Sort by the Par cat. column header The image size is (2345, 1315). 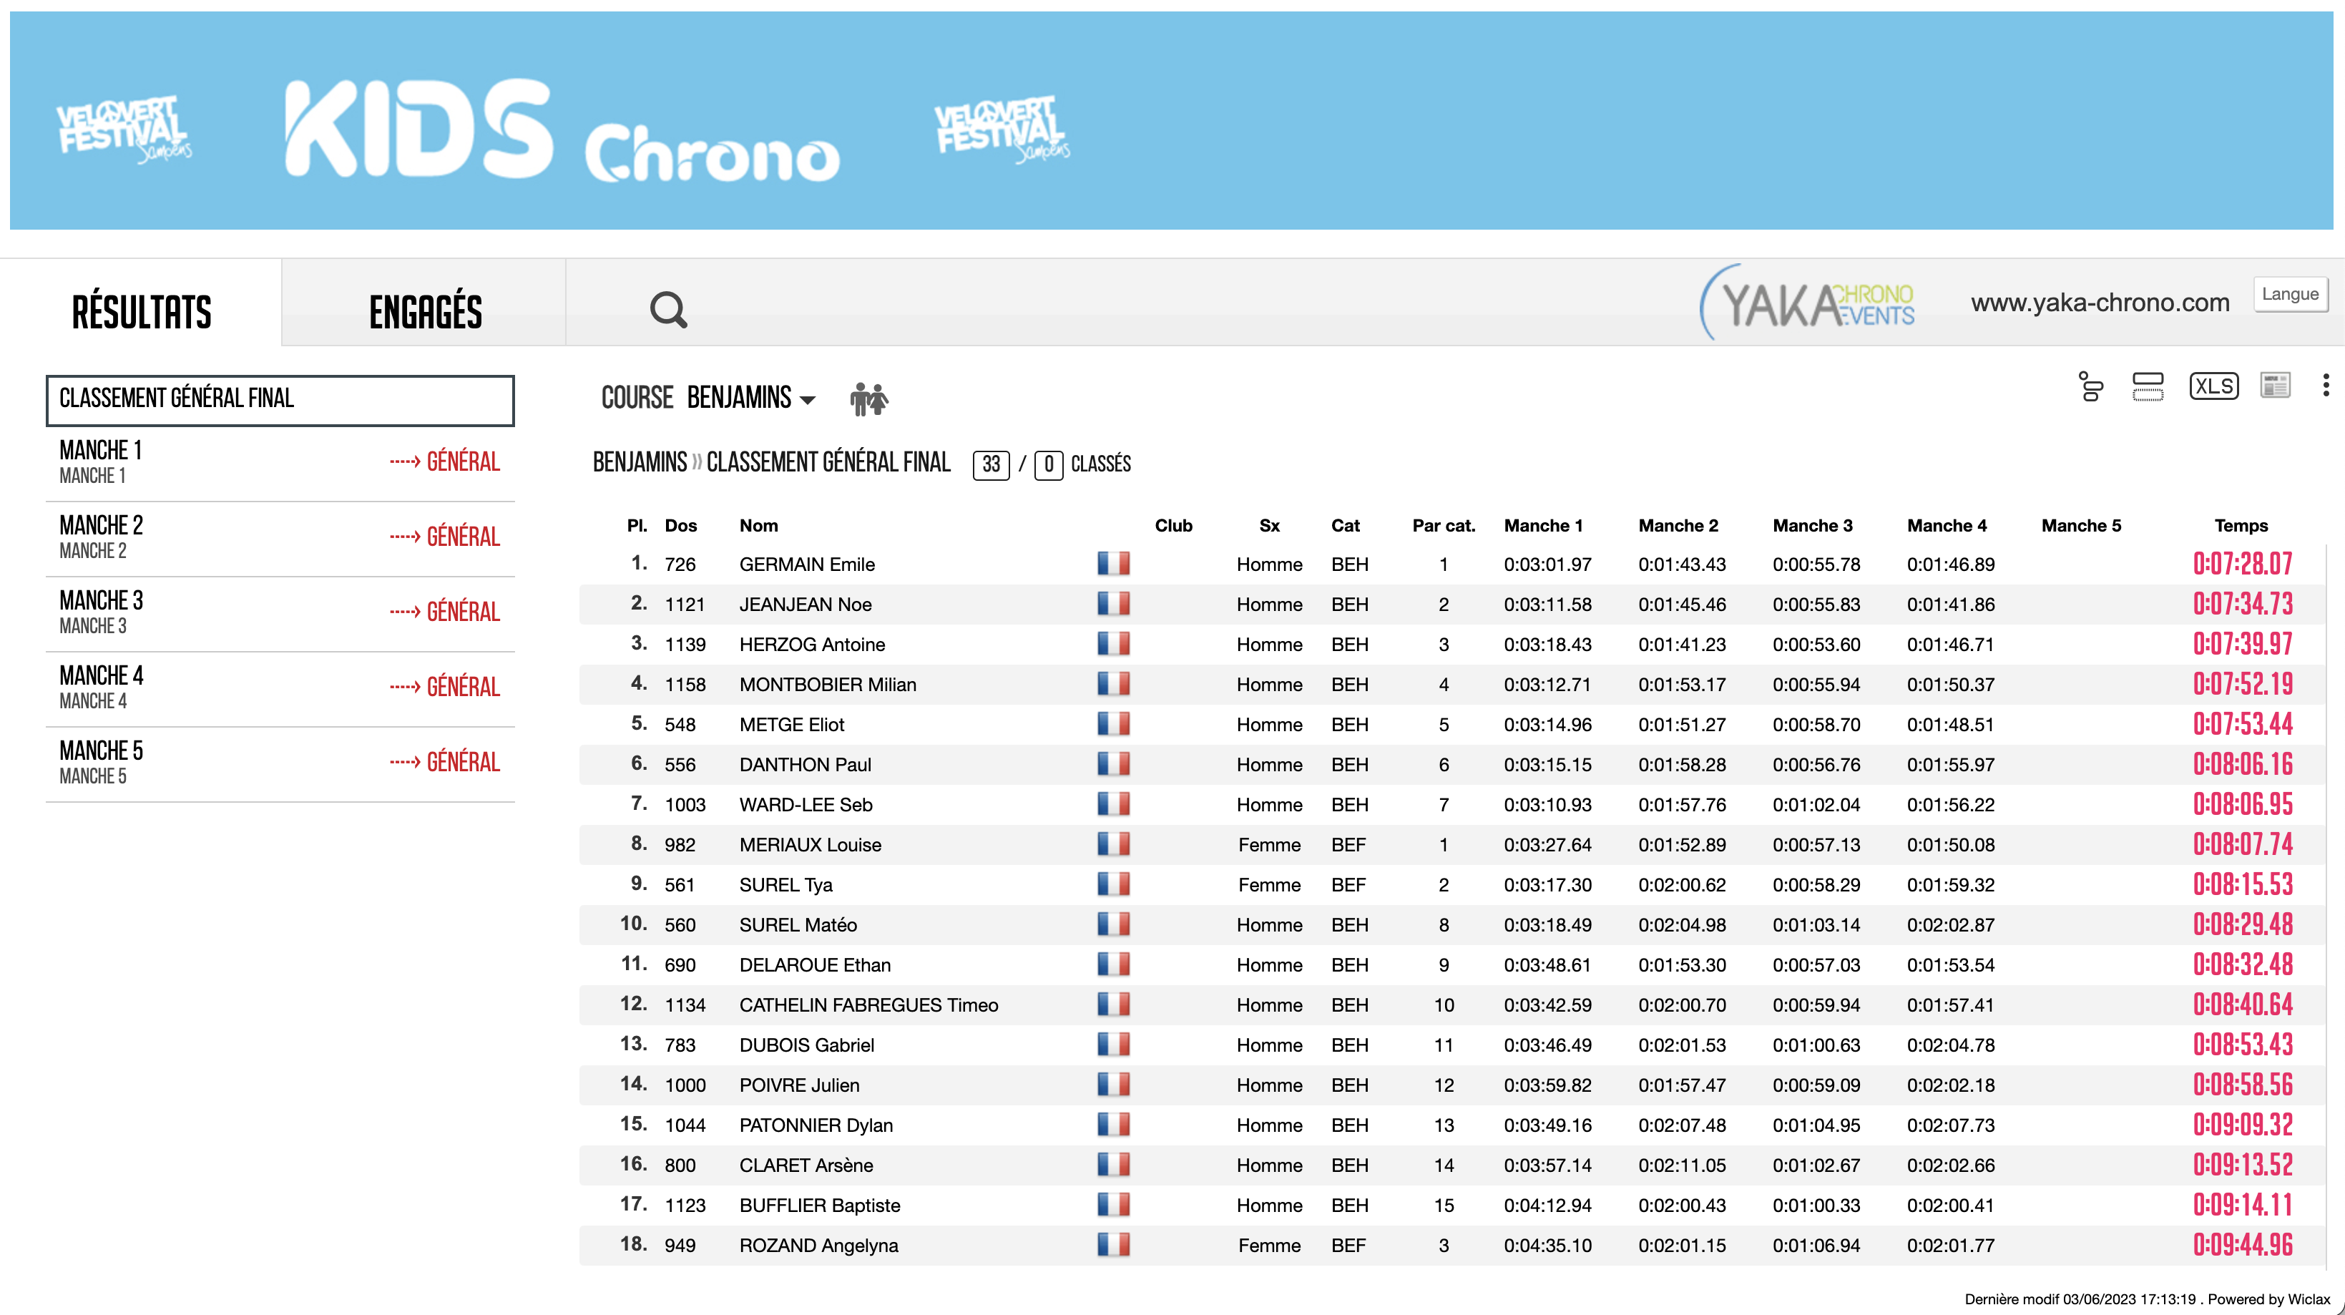[1443, 525]
